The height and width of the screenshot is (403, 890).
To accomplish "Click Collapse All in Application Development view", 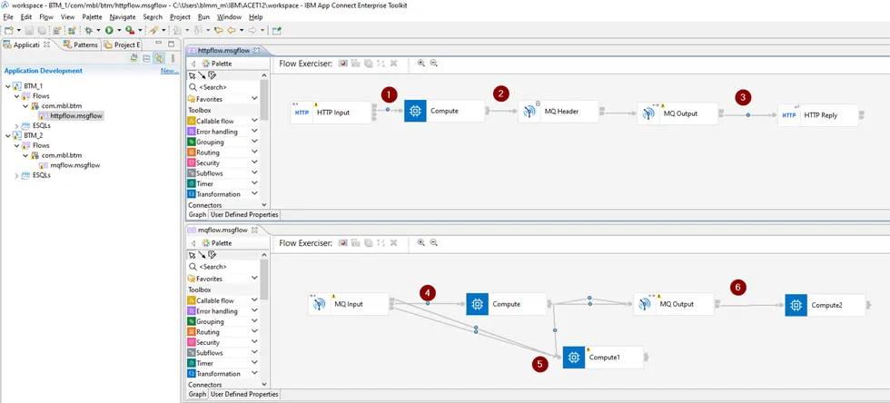I will click(146, 58).
